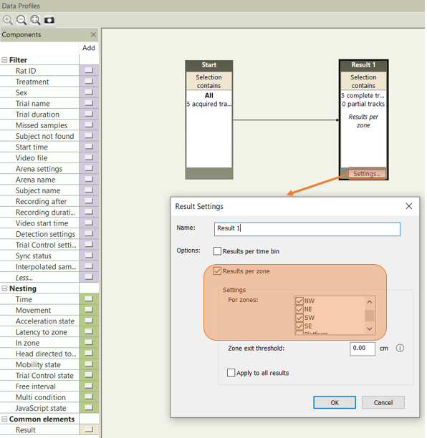The height and width of the screenshot is (438, 427).
Task: Click the info icon beside cm
Action: [x=400, y=348]
